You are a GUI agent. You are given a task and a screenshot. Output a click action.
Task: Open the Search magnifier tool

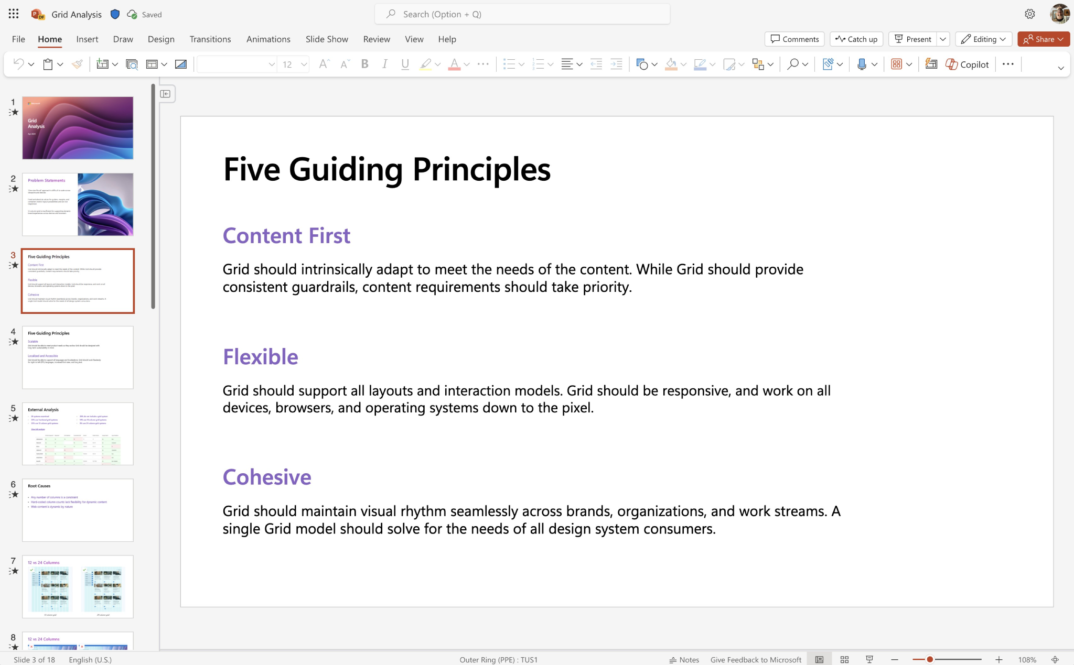(x=793, y=64)
